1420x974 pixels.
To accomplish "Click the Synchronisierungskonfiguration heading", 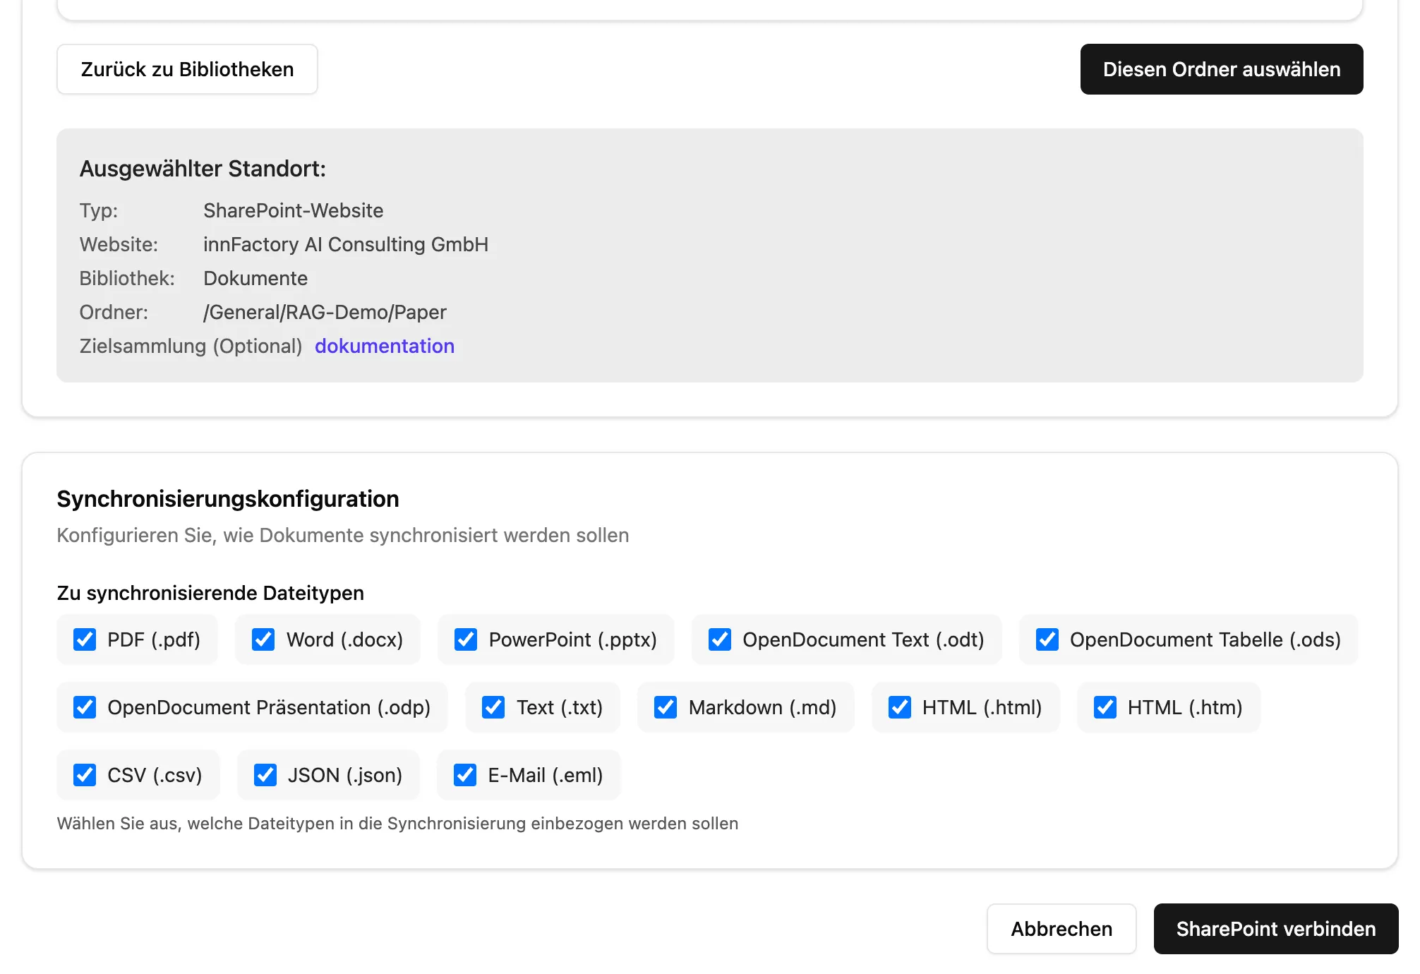I will click(228, 499).
